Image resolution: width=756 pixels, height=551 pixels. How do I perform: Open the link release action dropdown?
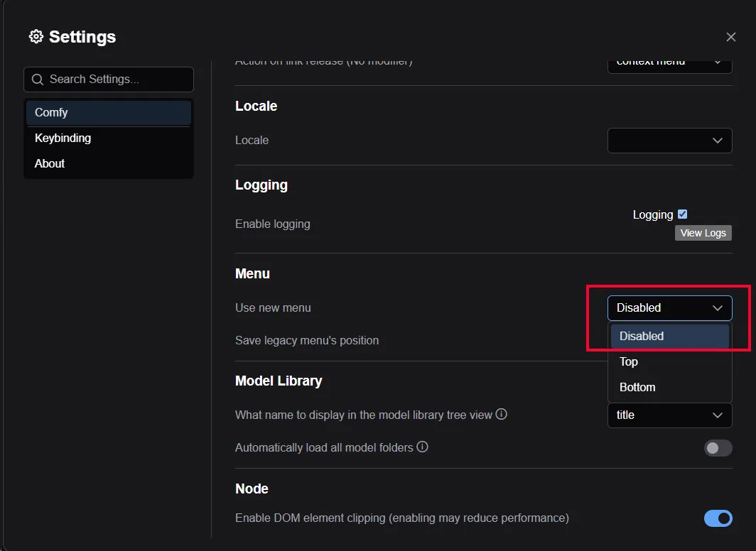[669, 64]
